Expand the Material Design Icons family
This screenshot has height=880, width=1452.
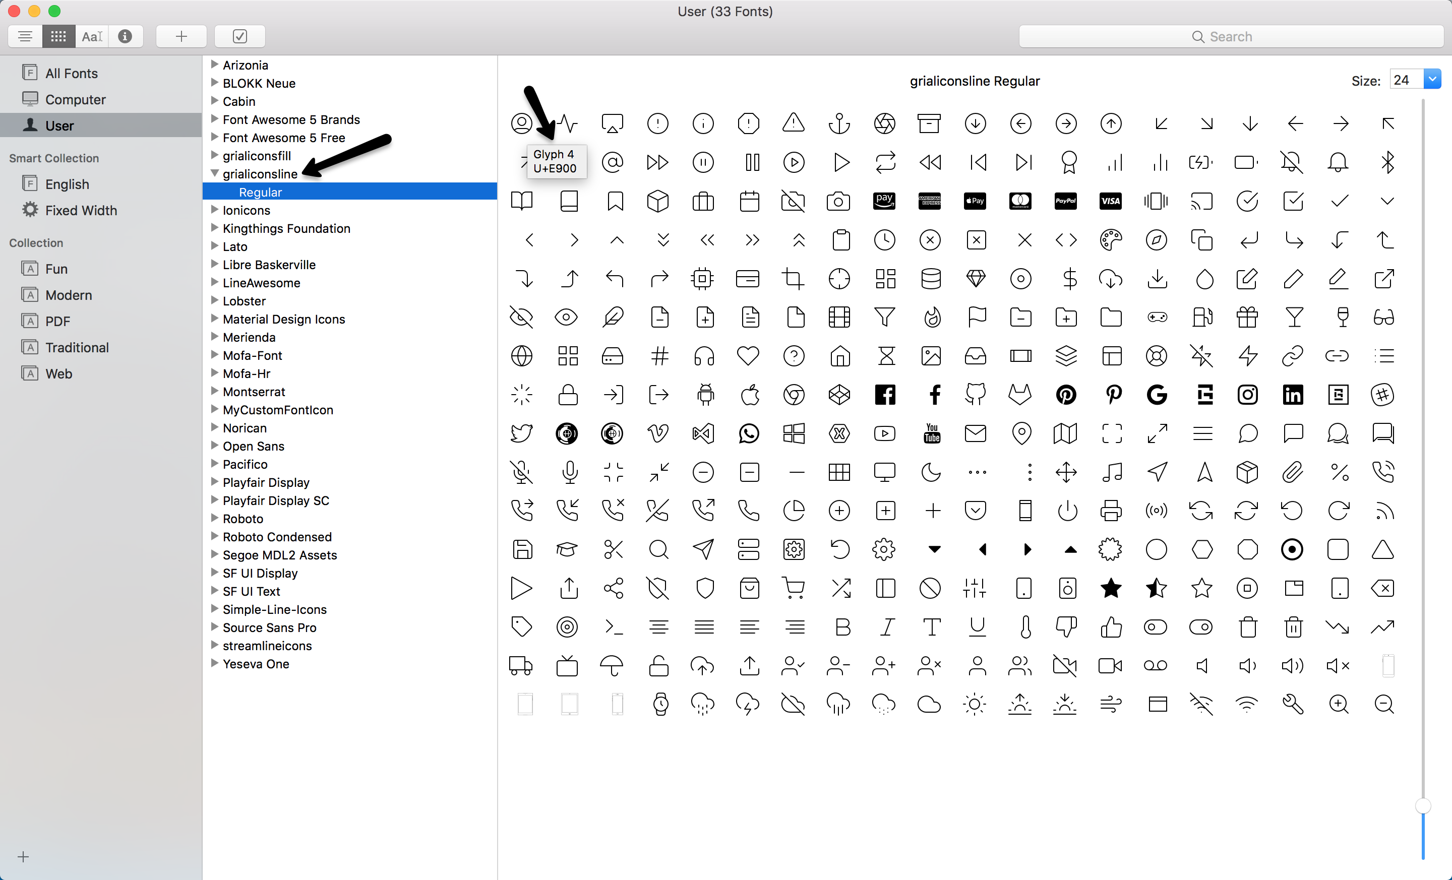214,318
